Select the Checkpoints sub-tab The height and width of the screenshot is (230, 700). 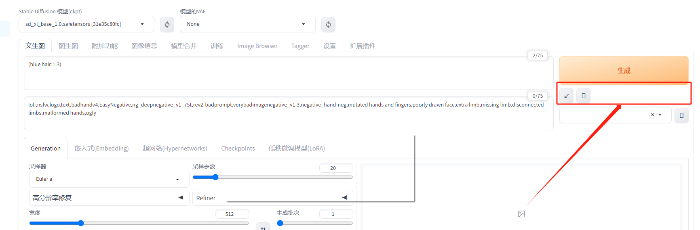[x=238, y=148]
